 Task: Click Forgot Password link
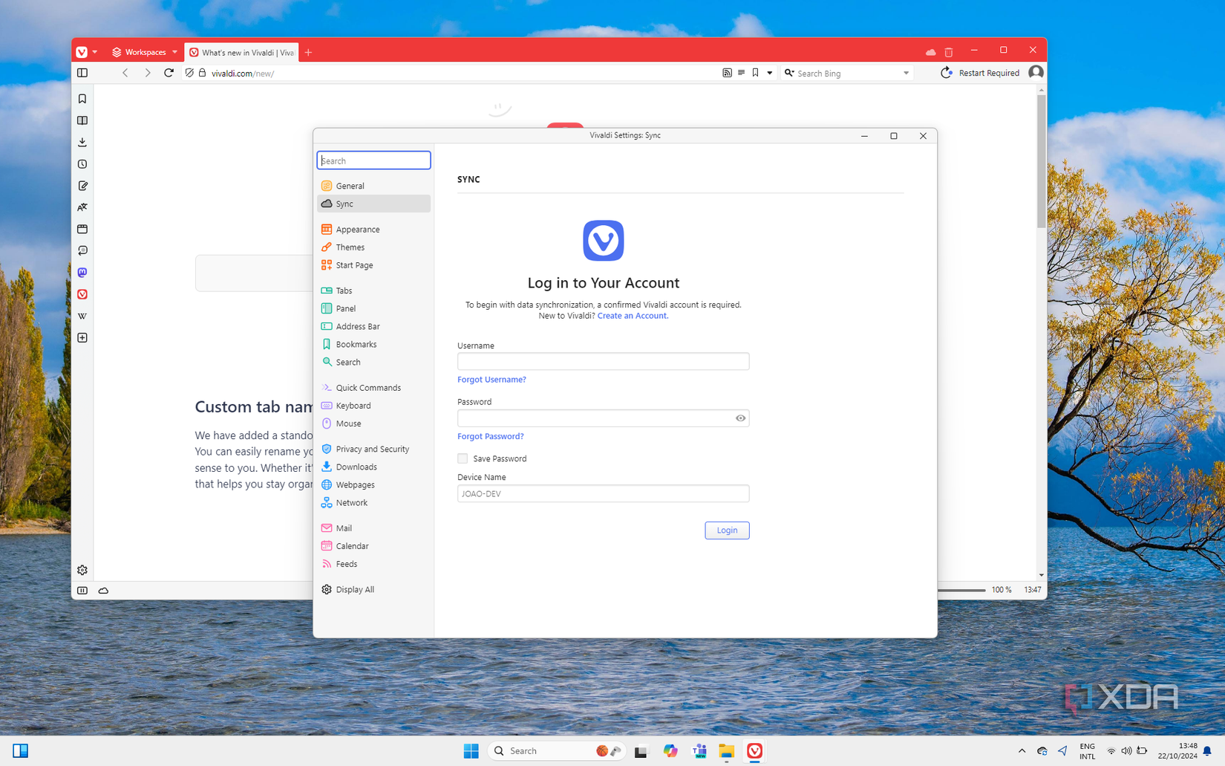point(491,436)
